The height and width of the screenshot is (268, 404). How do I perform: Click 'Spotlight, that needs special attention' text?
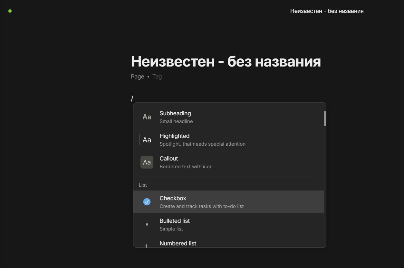tap(202, 144)
